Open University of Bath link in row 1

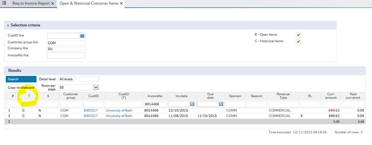point(119,110)
